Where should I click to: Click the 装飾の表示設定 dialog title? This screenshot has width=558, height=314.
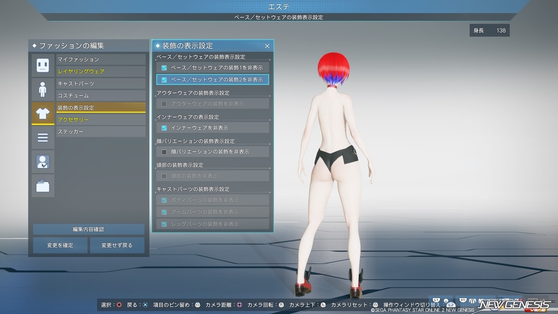187,46
